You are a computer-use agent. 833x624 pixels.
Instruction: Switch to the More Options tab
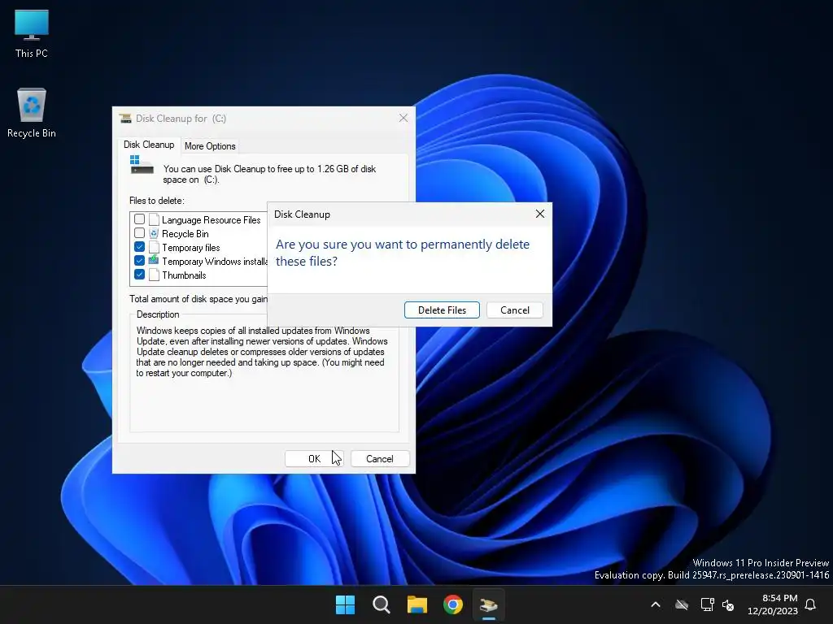(210, 146)
